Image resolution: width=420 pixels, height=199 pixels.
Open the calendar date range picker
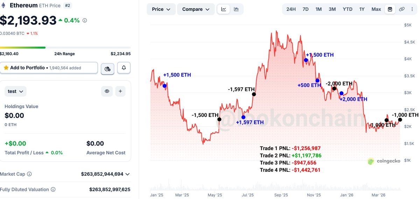[390, 9]
